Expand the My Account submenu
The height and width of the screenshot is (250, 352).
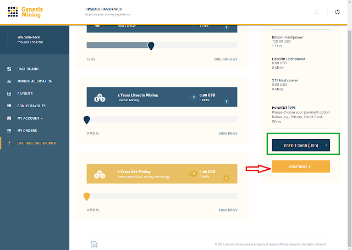[30, 118]
